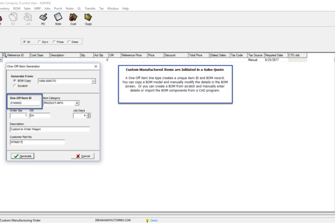Click the Description field Custom to Order Wagon

coord(50,129)
